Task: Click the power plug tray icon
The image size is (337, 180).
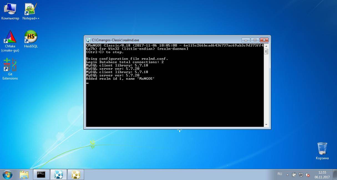Action: (294, 175)
